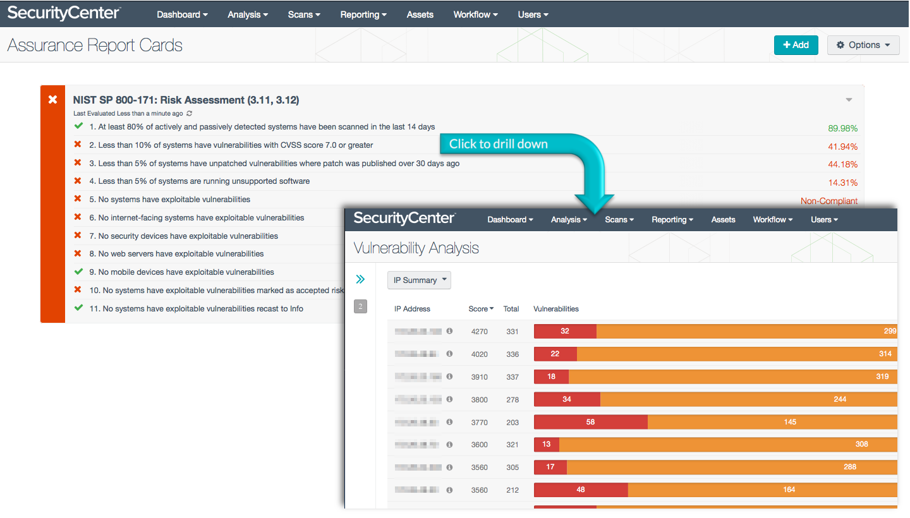Click the red X beside policy 5

78,199
